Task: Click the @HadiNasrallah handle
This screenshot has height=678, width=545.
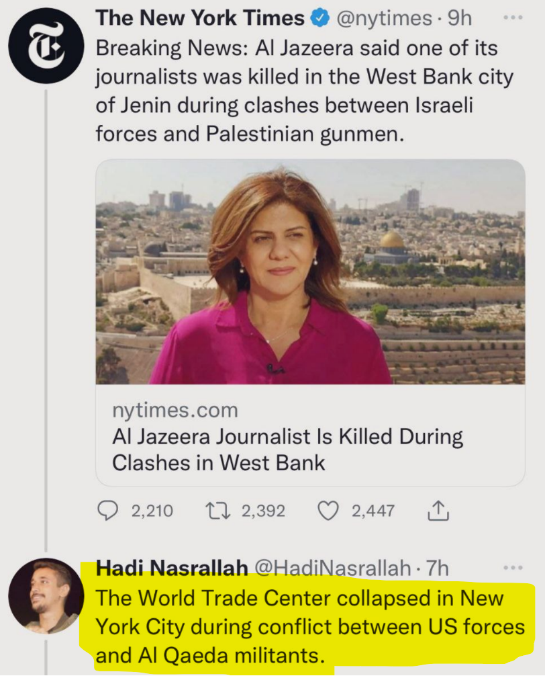Action: (x=332, y=568)
